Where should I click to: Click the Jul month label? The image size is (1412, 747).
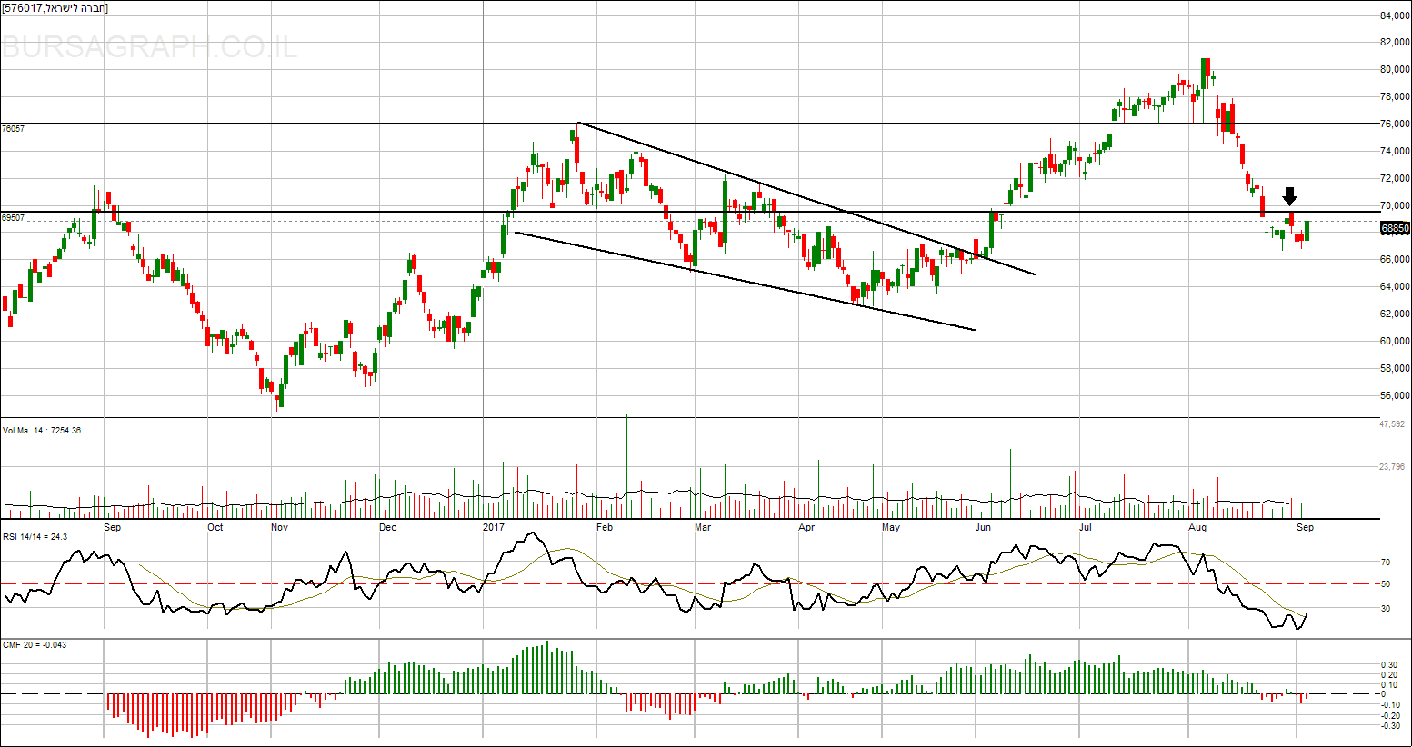(1085, 527)
